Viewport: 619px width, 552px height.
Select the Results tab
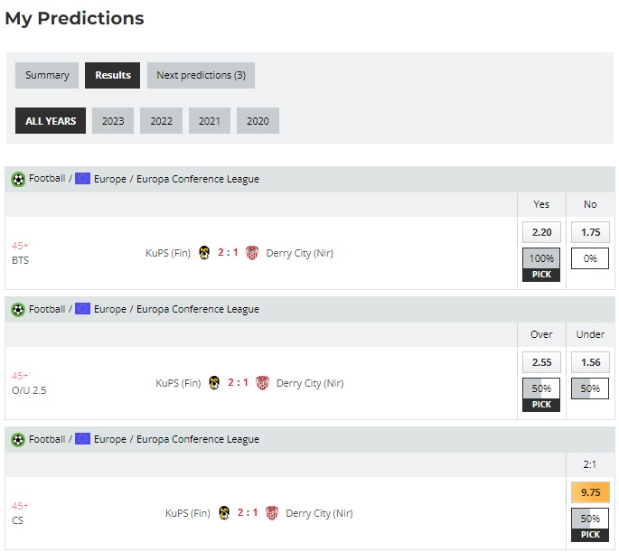[113, 75]
